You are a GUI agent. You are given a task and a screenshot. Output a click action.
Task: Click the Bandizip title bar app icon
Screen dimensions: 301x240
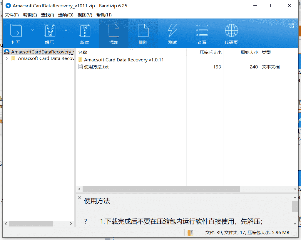(8, 6)
